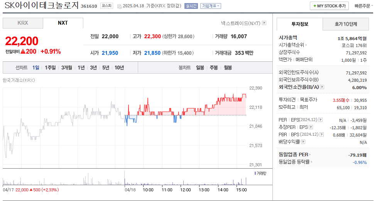This screenshot has width=377, height=201.
Task: Click the +0.91% change rate
Action: click(x=51, y=51)
